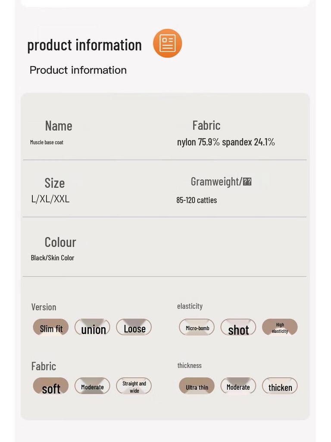Click the Black/Skin Color value
331x442 pixels.
click(x=53, y=258)
